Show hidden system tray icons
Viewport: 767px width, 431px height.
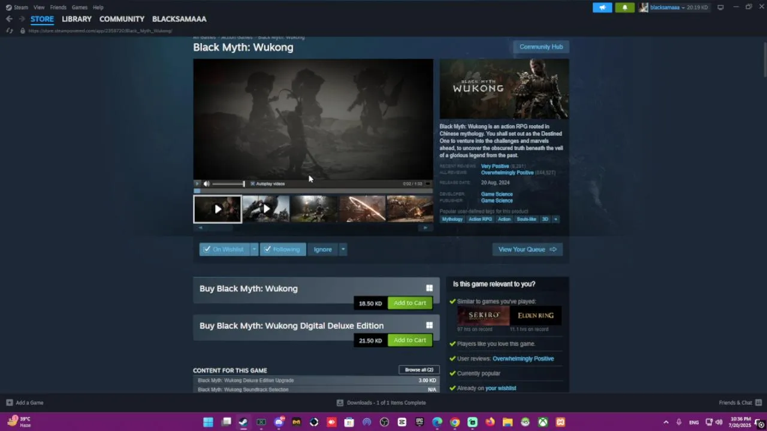click(666, 422)
